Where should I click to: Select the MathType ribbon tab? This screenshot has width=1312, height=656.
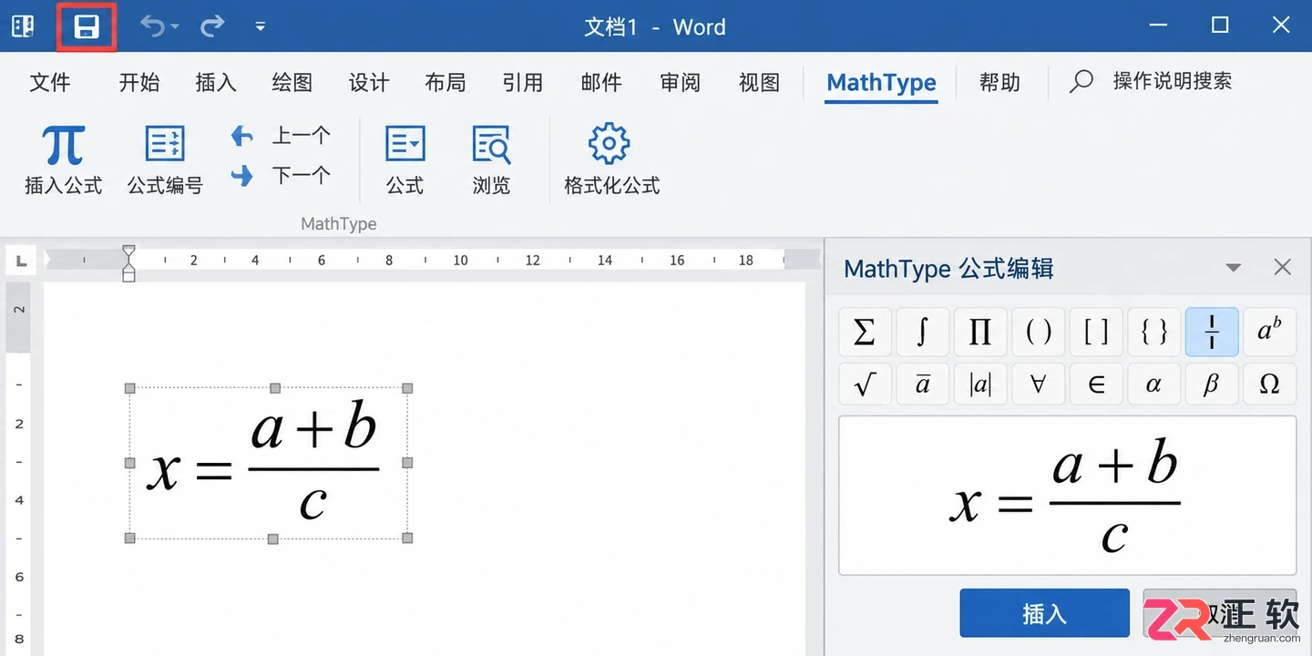pos(881,82)
